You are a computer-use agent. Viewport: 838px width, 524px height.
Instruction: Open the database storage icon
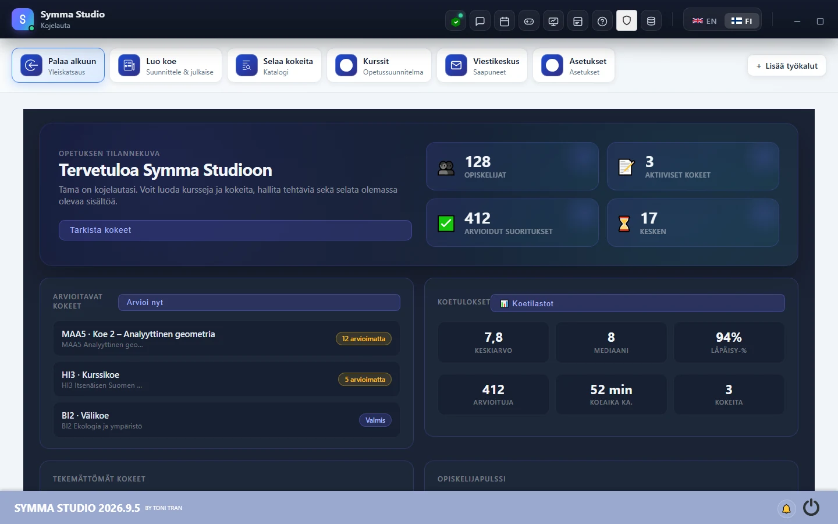pyautogui.click(x=651, y=21)
